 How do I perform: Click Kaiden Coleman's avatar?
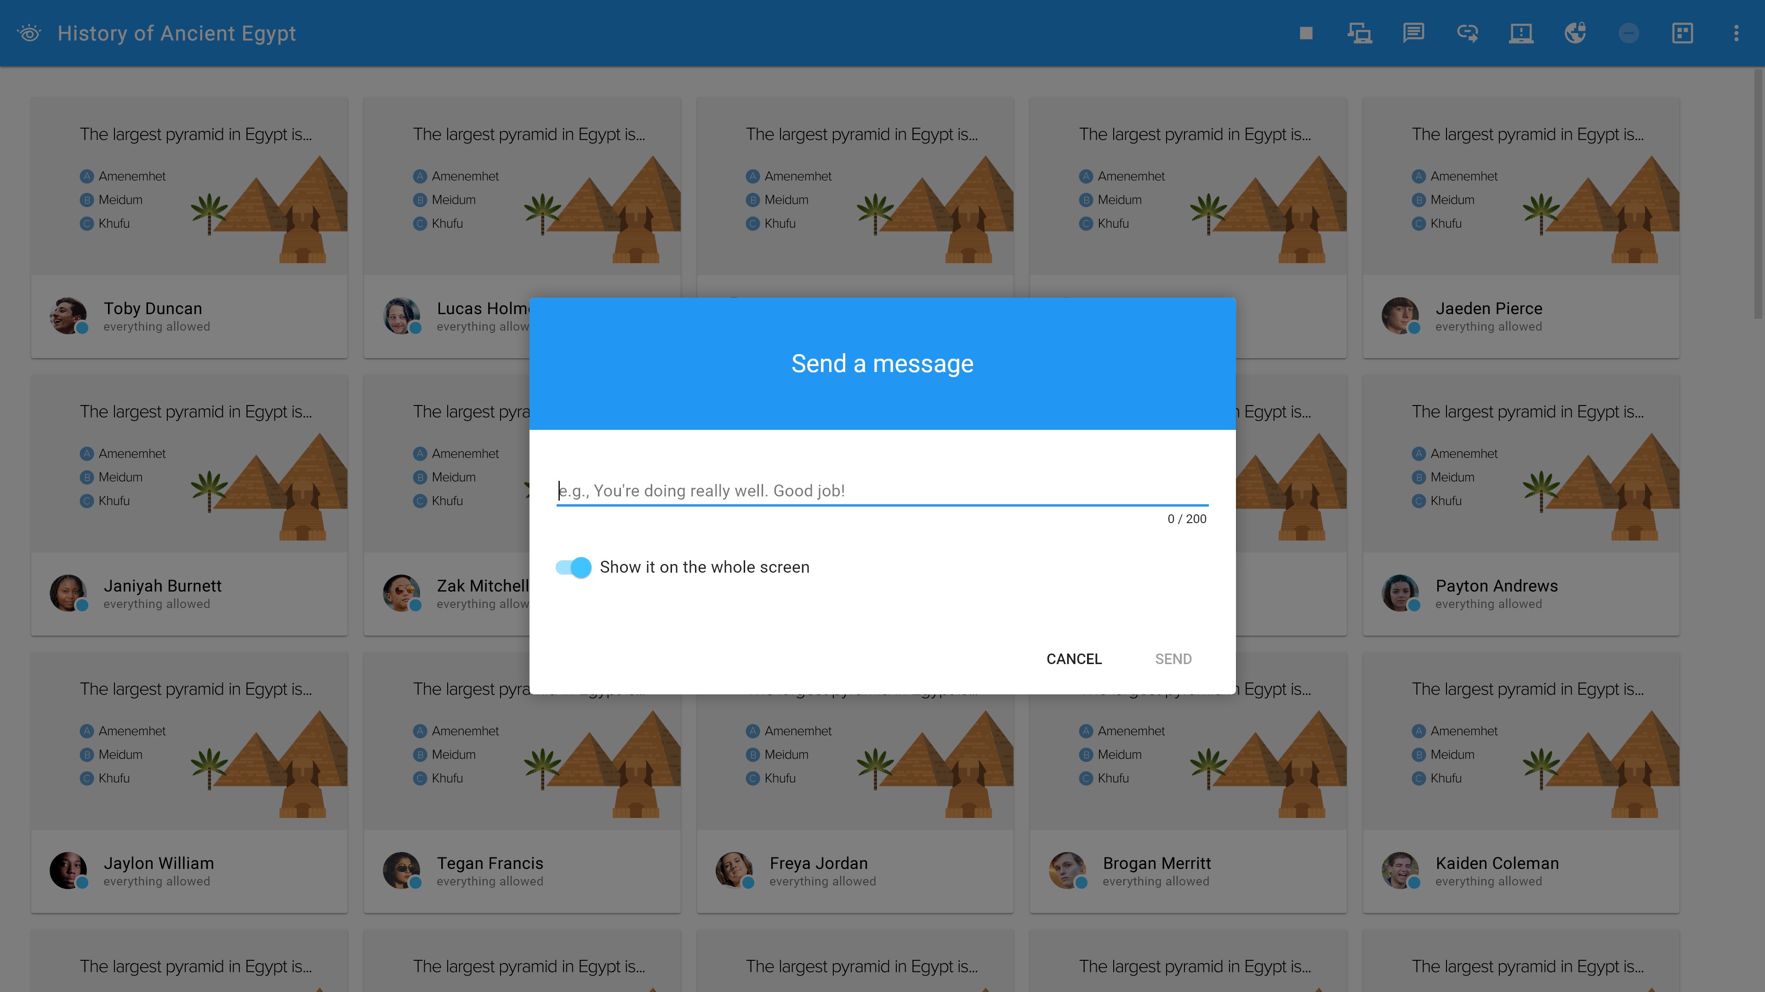[1400, 870]
